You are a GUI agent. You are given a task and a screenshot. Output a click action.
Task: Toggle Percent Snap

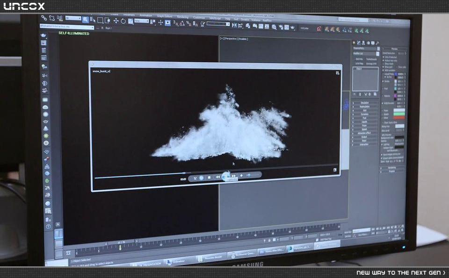click(x=188, y=23)
